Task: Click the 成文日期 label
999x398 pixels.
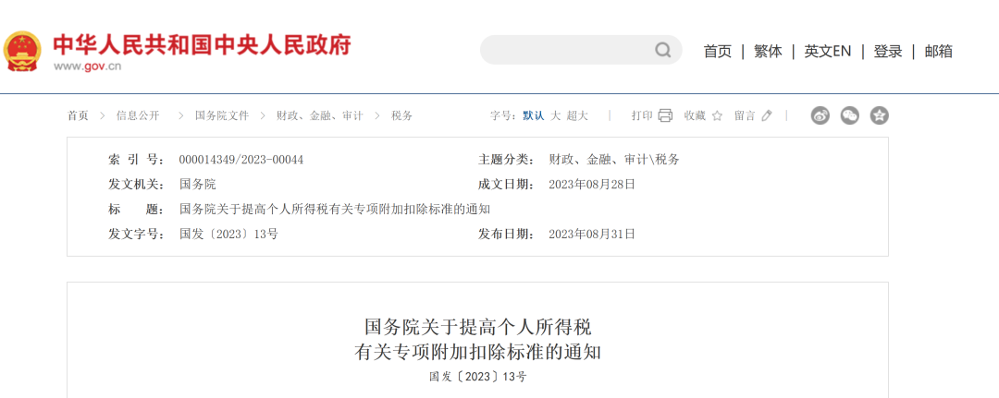Action: click(x=507, y=185)
